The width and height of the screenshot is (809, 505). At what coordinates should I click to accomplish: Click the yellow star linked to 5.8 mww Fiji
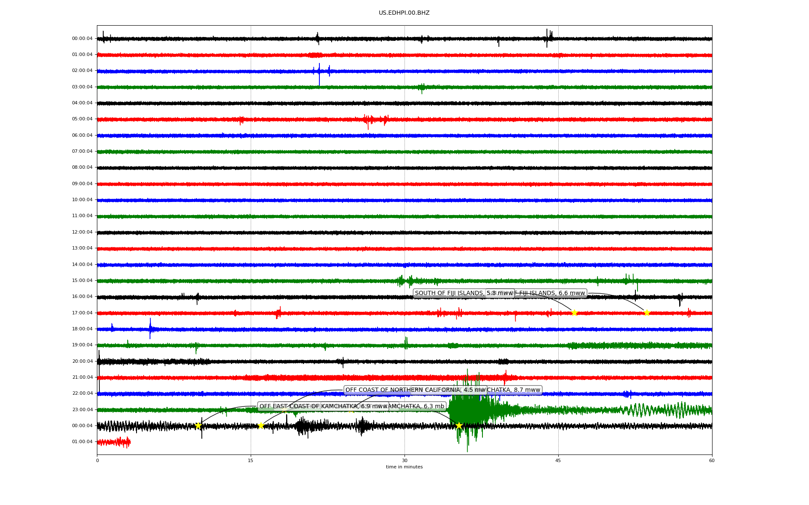[x=574, y=313]
